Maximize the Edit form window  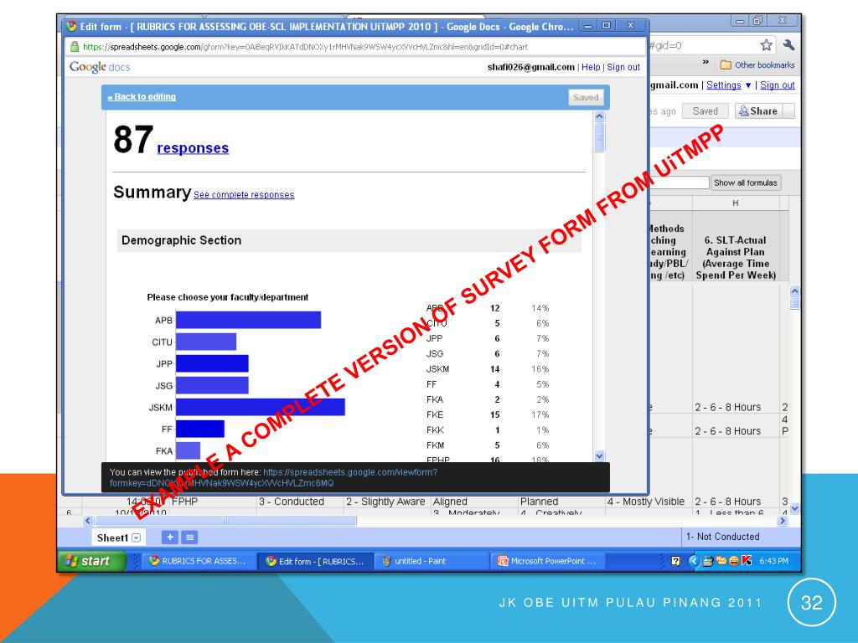coord(606,25)
